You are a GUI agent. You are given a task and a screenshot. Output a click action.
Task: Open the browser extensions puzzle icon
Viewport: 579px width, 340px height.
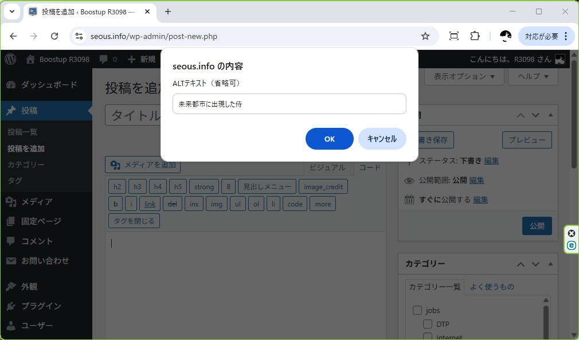coord(475,36)
